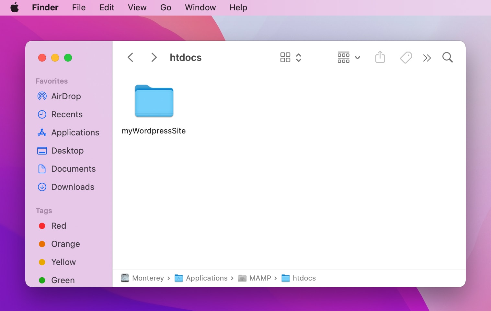The width and height of the screenshot is (491, 311).
Task: Open the myWordpressSite folder
Action: (154, 101)
